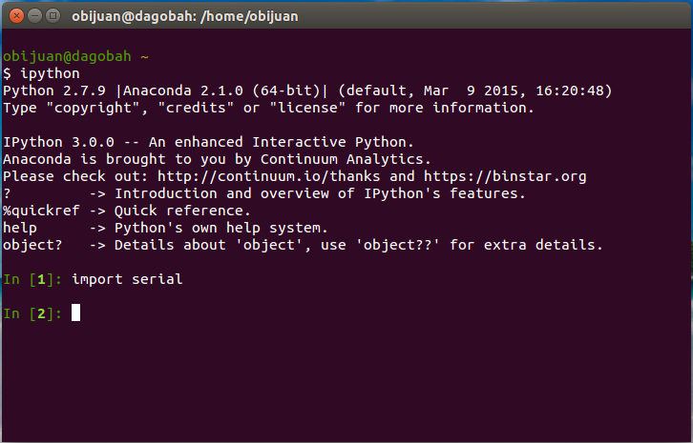Click the https://binstar.org URL

click(x=505, y=176)
